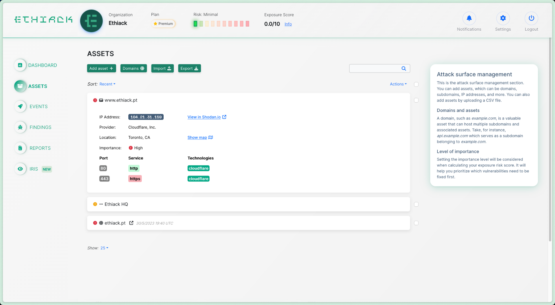Open the Sort Recent dropdown
555x305 pixels.
107,84
